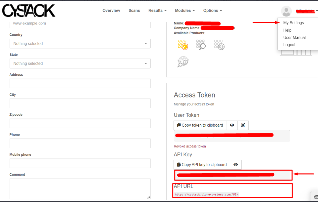The height and width of the screenshot is (202, 318).
Task: Click Copy token to clipboard
Action: 200,125
